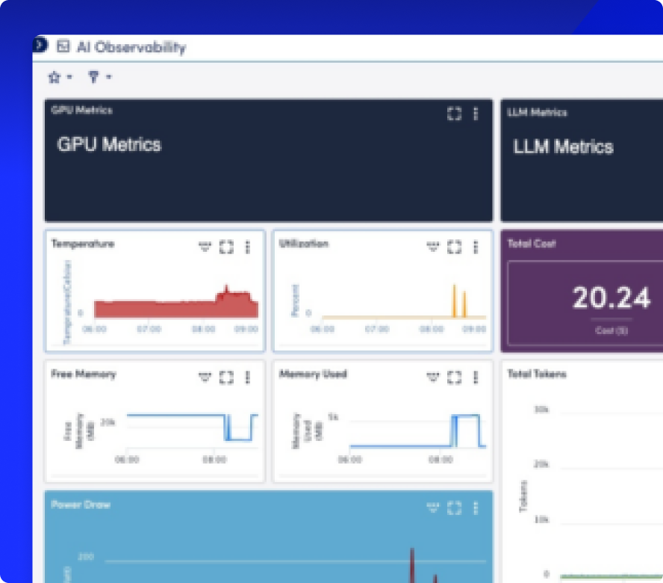The height and width of the screenshot is (583, 663).
Task: Select the 20.24 cost value
Action: pos(611,297)
